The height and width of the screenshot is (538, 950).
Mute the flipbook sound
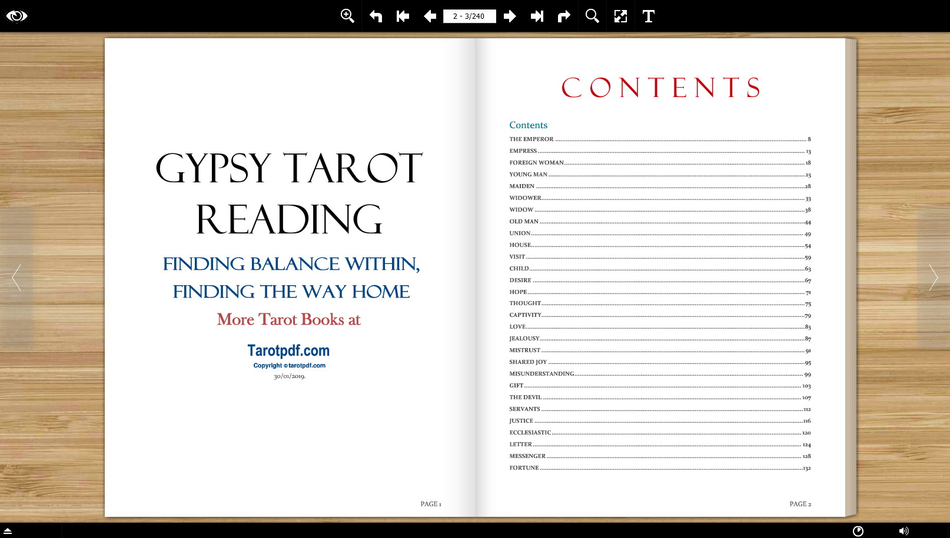point(904,531)
